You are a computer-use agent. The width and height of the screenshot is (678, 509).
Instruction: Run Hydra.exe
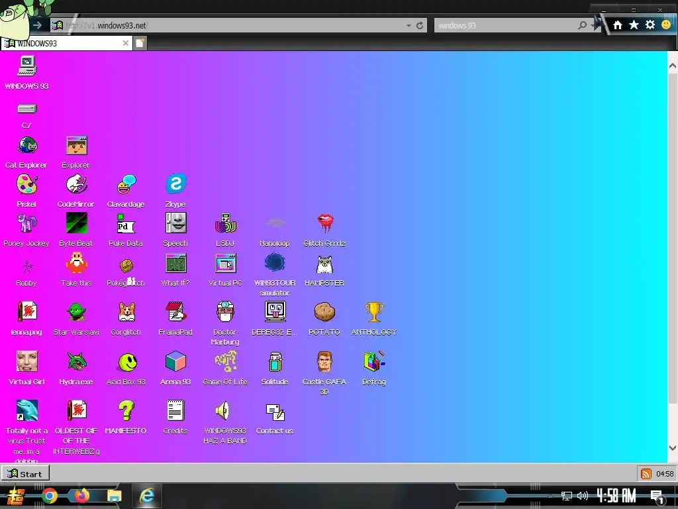(77, 361)
